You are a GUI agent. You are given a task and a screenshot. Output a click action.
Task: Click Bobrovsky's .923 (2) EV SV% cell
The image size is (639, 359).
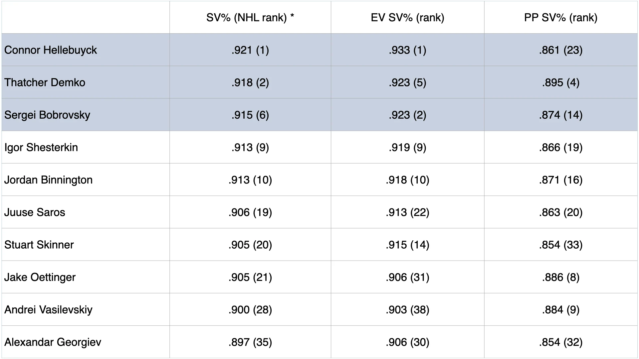point(407,115)
